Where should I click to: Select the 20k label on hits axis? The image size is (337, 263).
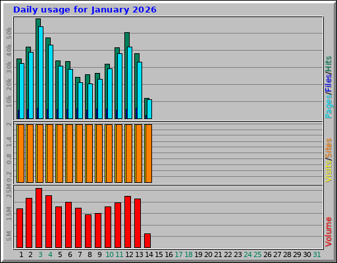point(9,84)
